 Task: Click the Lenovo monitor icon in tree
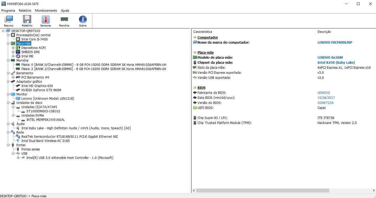click(18, 99)
